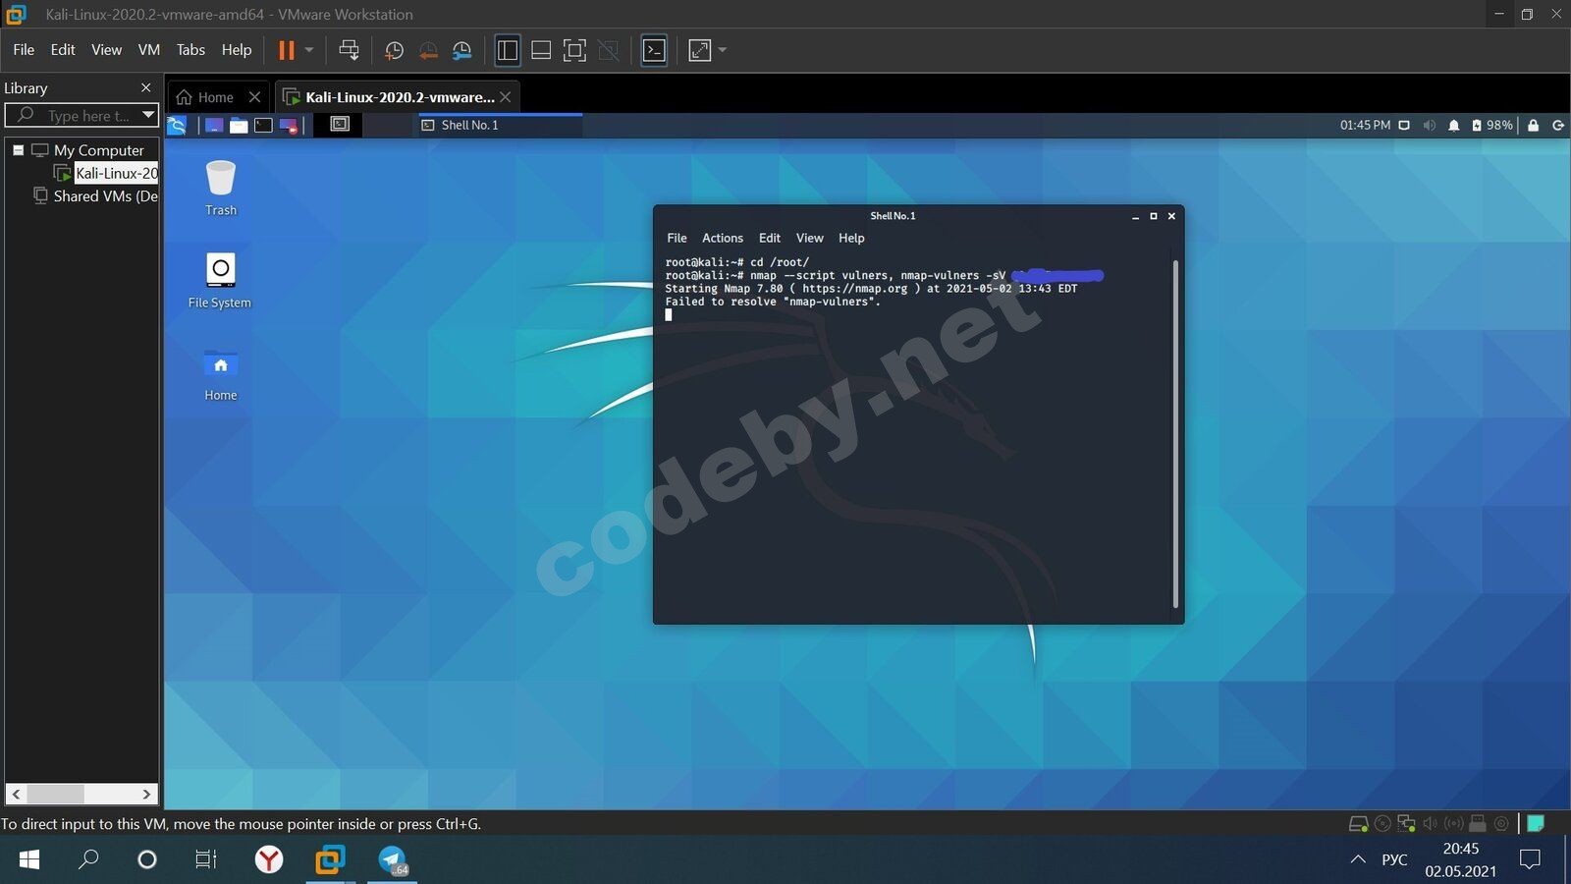Click the VMware message log note icon
The image size is (1571, 884).
click(1536, 824)
